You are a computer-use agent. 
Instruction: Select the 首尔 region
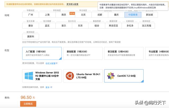(x=64, y=26)
